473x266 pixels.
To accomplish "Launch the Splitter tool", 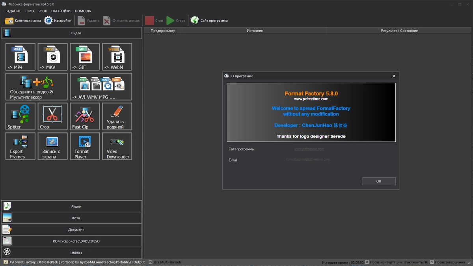I will pyautogui.click(x=20, y=116).
